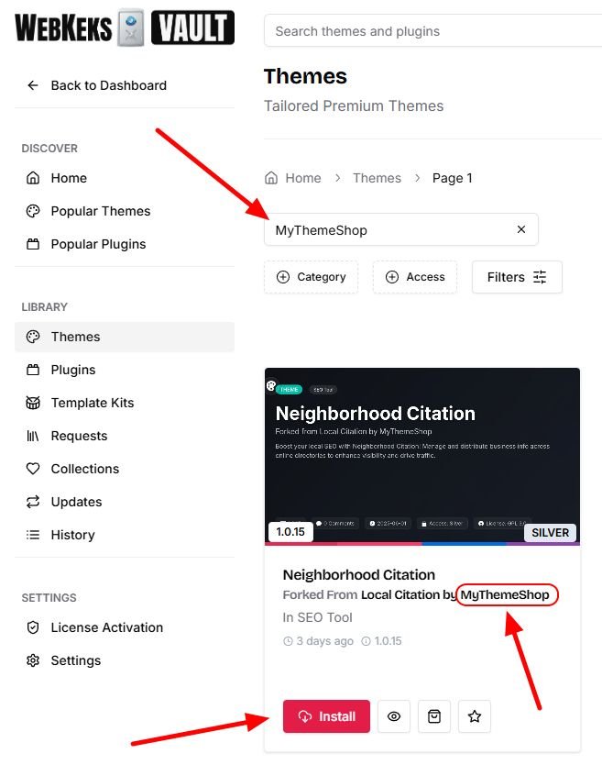Open the Filters options button
Image resolution: width=602 pixels, height=776 pixels.
(x=517, y=277)
